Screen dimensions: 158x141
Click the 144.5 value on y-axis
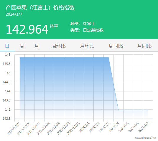click(6, 82)
